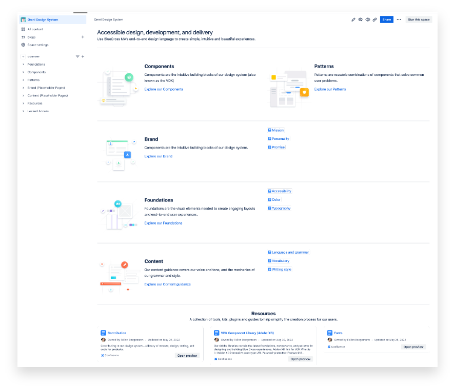Open the Vocabulary page link

(x=279, y=261)
